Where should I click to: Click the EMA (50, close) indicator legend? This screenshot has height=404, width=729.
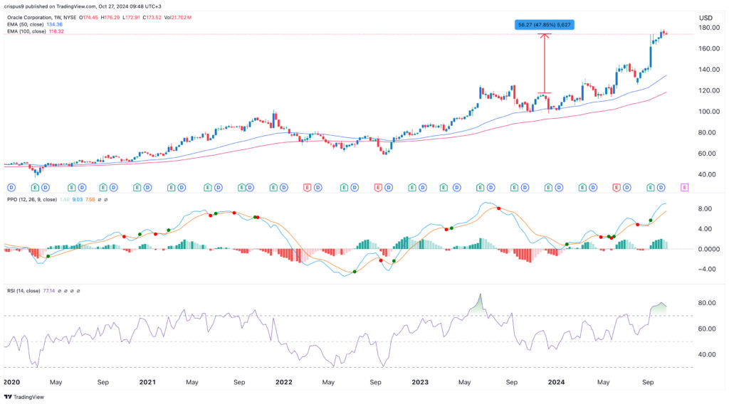(x=26, y=25)
